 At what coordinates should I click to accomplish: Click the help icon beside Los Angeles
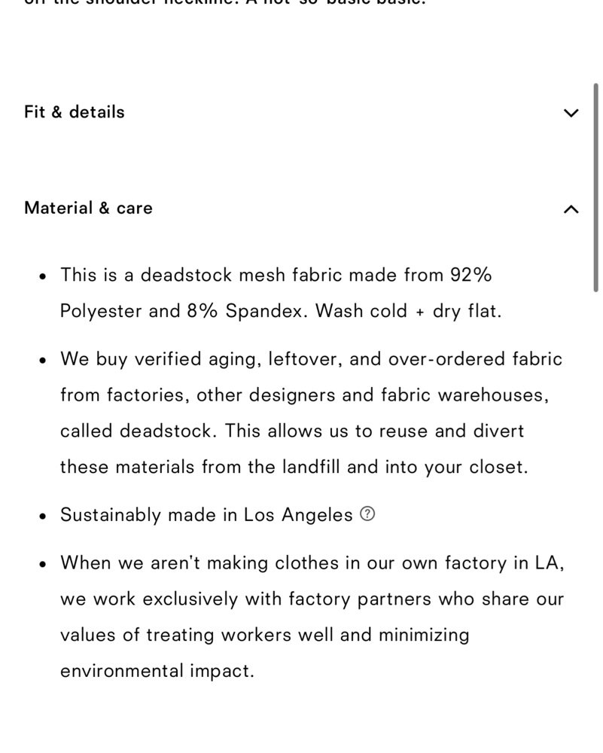(367, 514)
